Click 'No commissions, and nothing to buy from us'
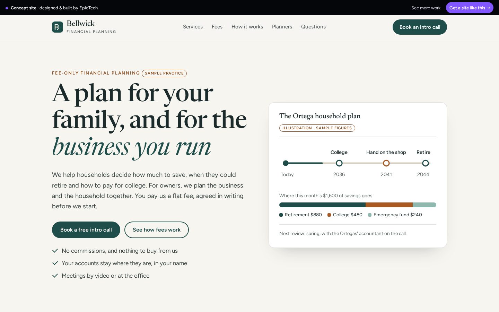The height and width of the screenshot is (312, 499). [120, 251]
